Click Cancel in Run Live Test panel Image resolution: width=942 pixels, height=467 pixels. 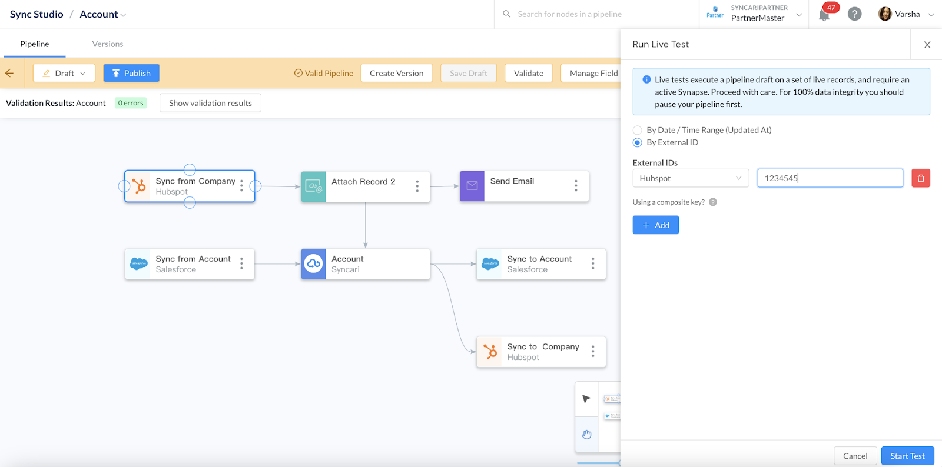click(x=855, y=456)
